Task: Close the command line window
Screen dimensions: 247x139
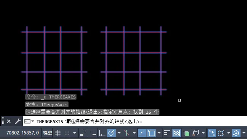Action: point(9,121)
